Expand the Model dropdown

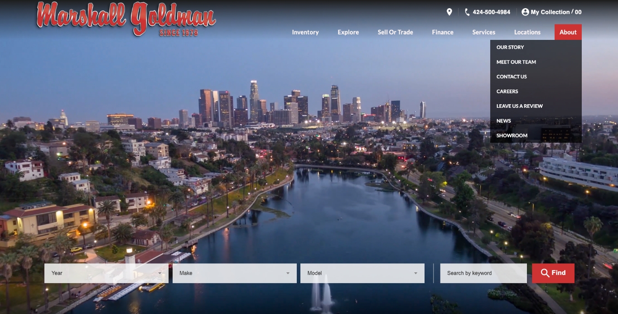[x=362, y=273]
